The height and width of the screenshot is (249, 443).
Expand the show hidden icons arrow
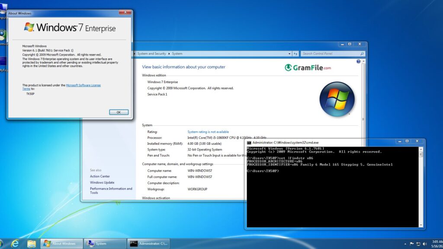[x=405, y=244]
